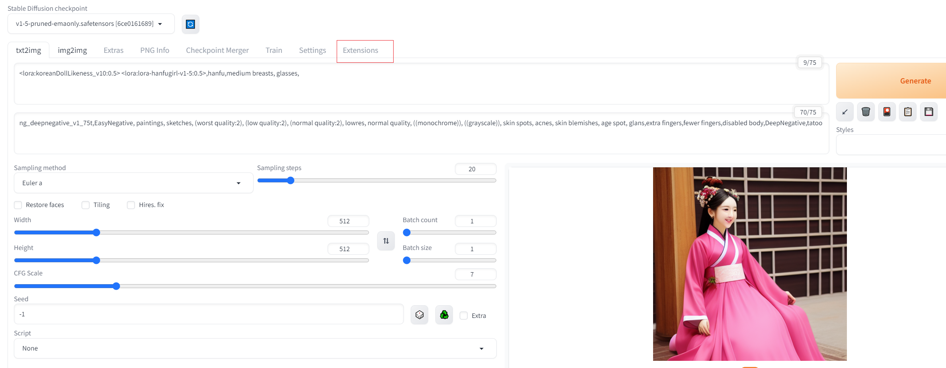Click the arrow icon to read prompt parameters
Screen dimensions: 946x368
pyautogui.click(x=845, y=112)
